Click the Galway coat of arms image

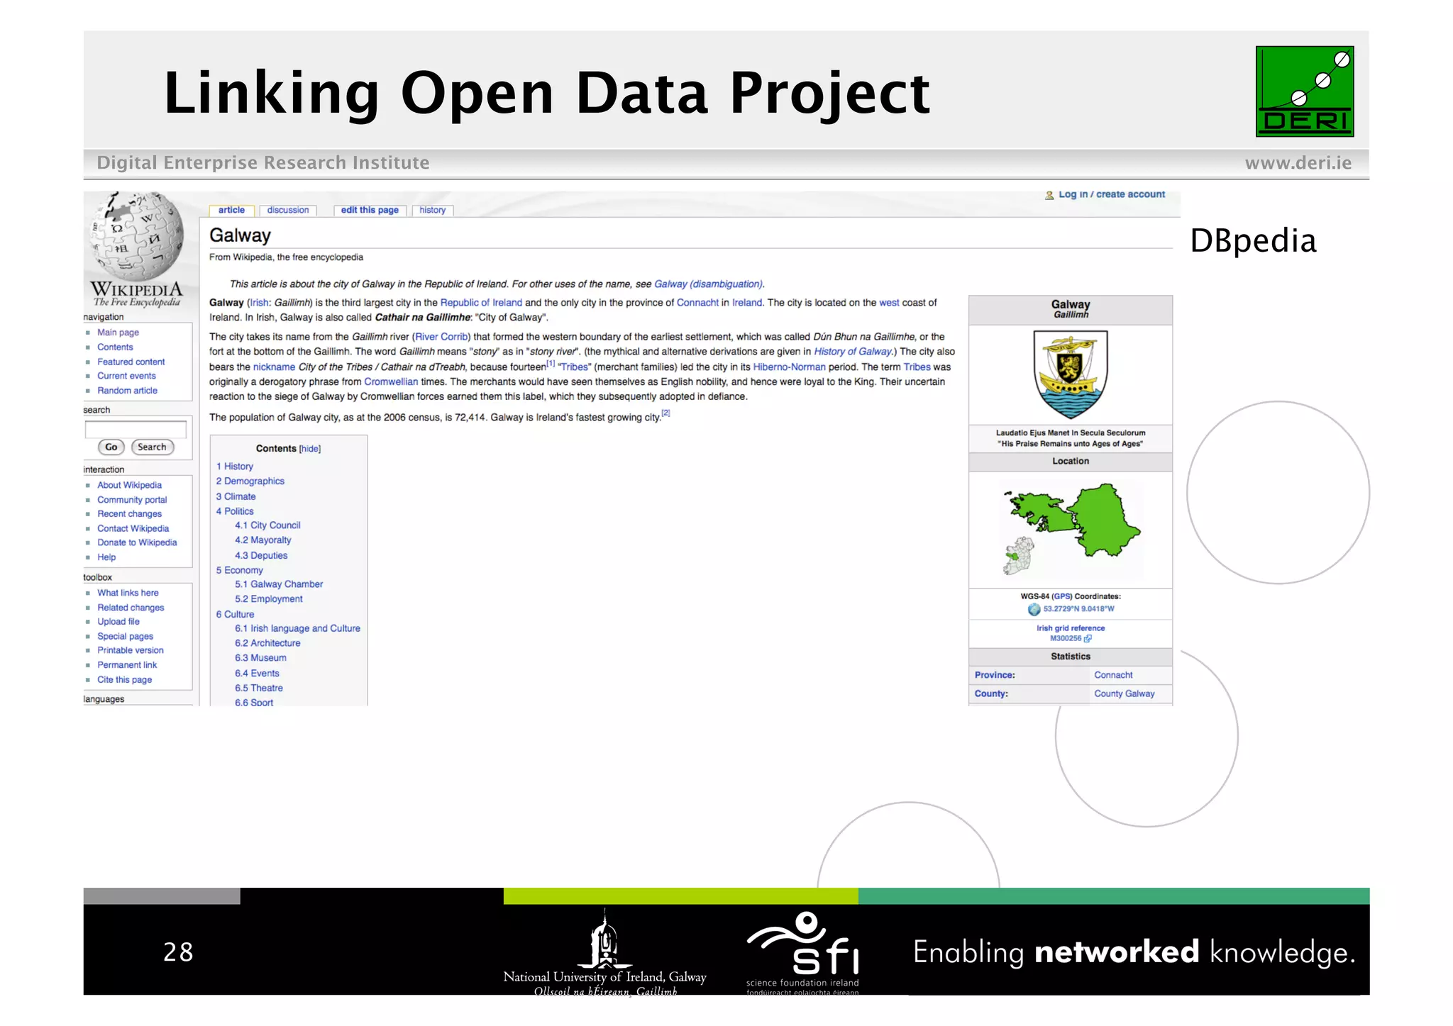1071,374
